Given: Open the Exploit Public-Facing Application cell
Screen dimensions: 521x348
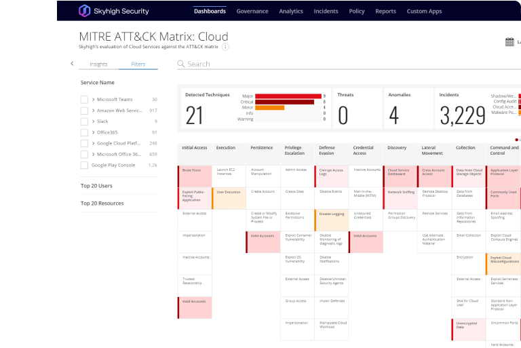Looking at the screenshot, I should [195, 198].
